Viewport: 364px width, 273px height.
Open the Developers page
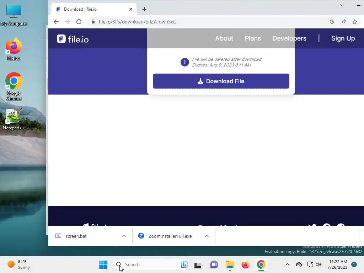tap(289, 38)
